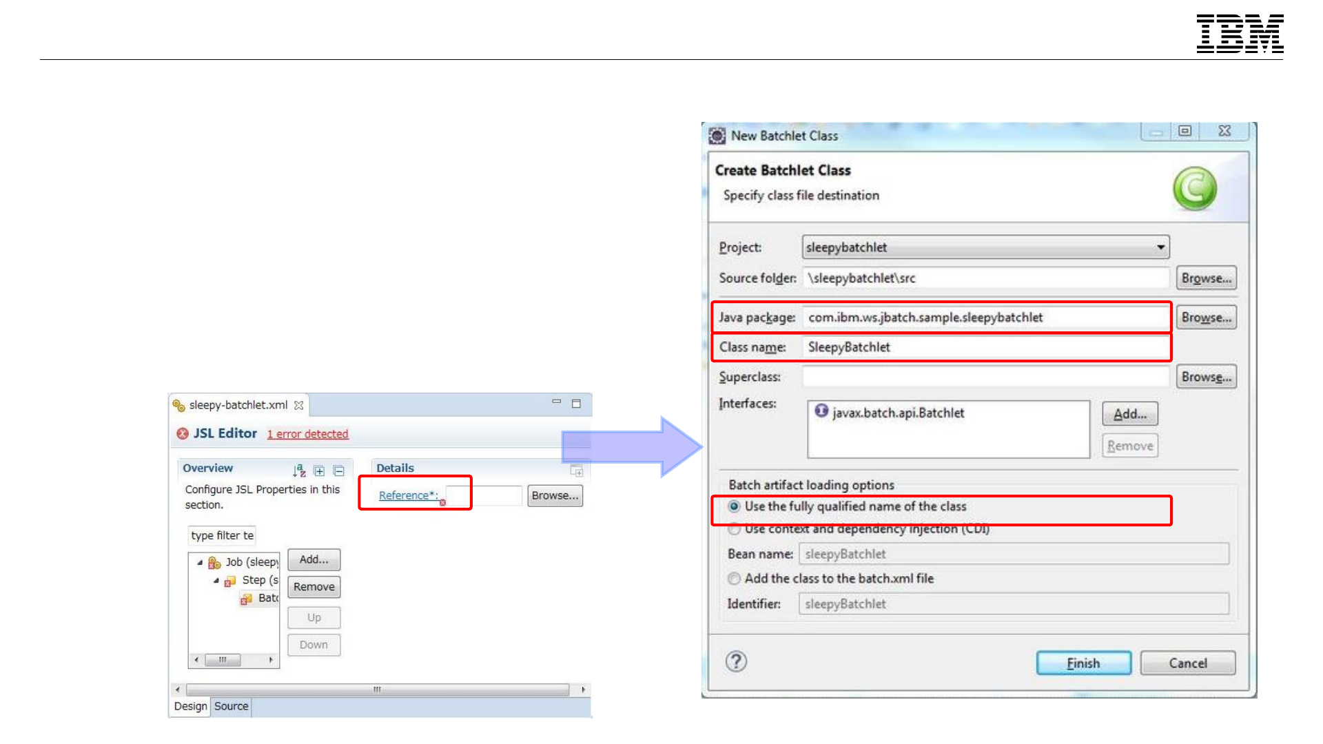Choose context and dependency injection (CDI) option

click(735, 529)
